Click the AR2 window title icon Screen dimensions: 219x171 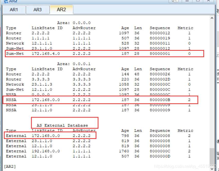point(6,1)
